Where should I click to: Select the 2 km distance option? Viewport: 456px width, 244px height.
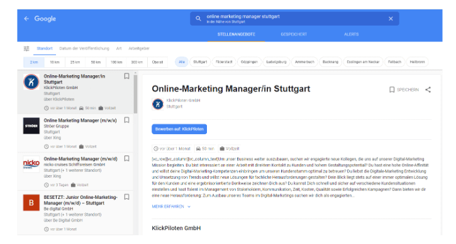34,62
